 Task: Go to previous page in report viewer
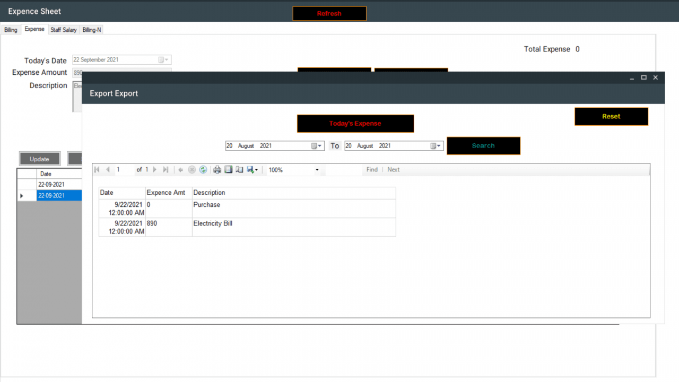[x=108, y=170]
